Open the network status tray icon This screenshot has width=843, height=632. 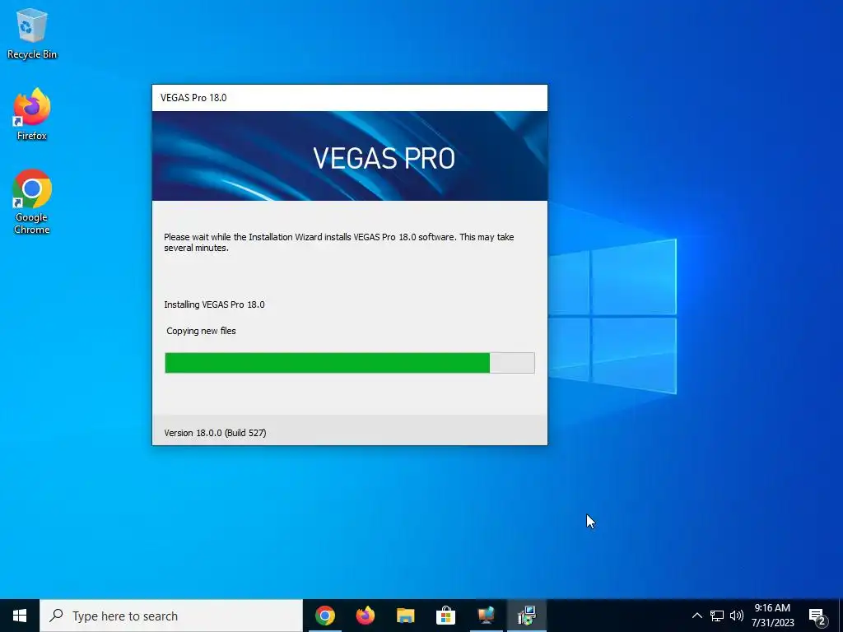click(717, 616)
